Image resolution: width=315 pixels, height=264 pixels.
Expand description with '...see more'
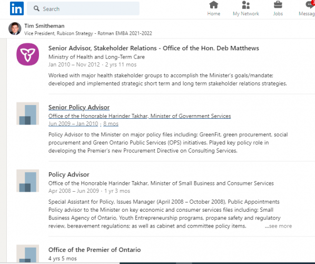point(278,226)
